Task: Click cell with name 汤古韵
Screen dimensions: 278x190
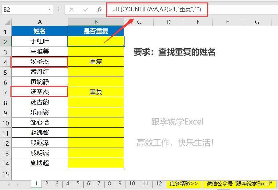Action: tap(40, 102)
